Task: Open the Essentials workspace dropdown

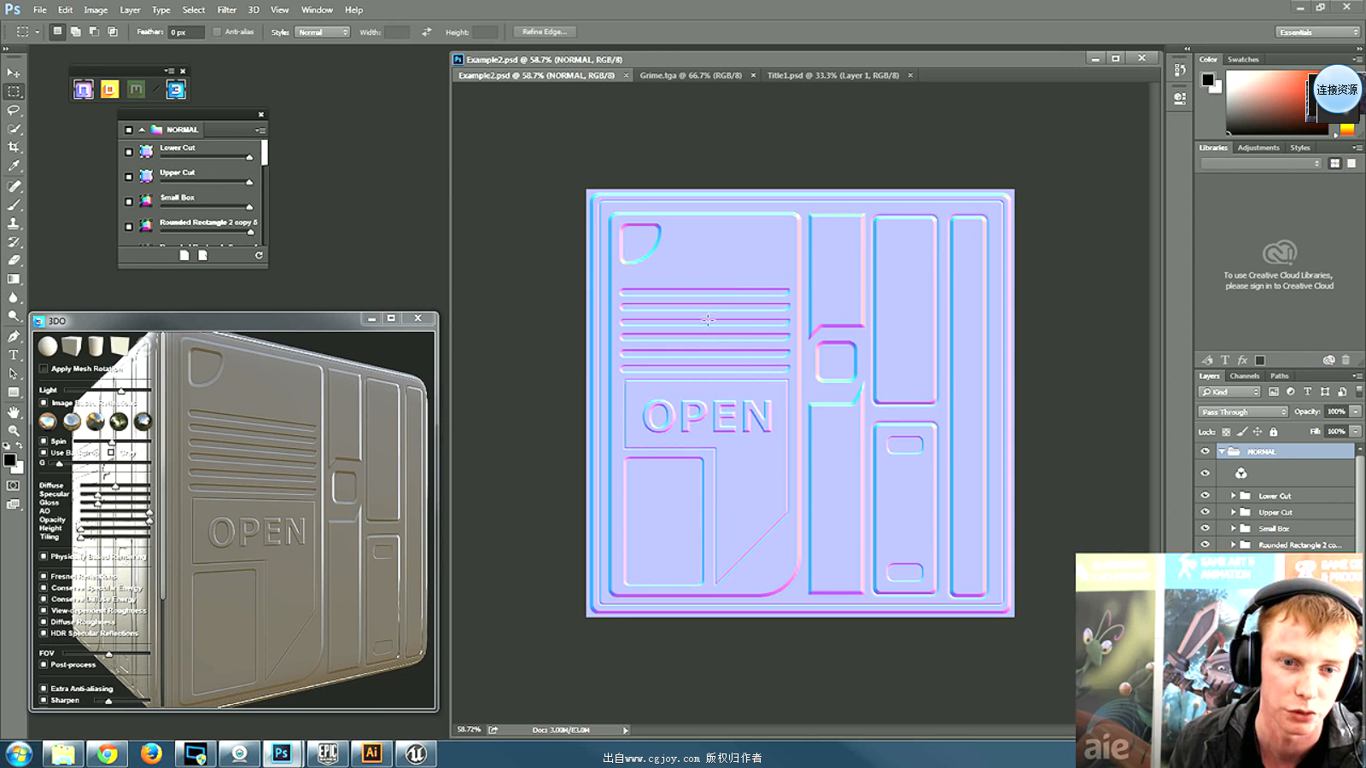Action: pyautogui.click(x=1318, y=32)
